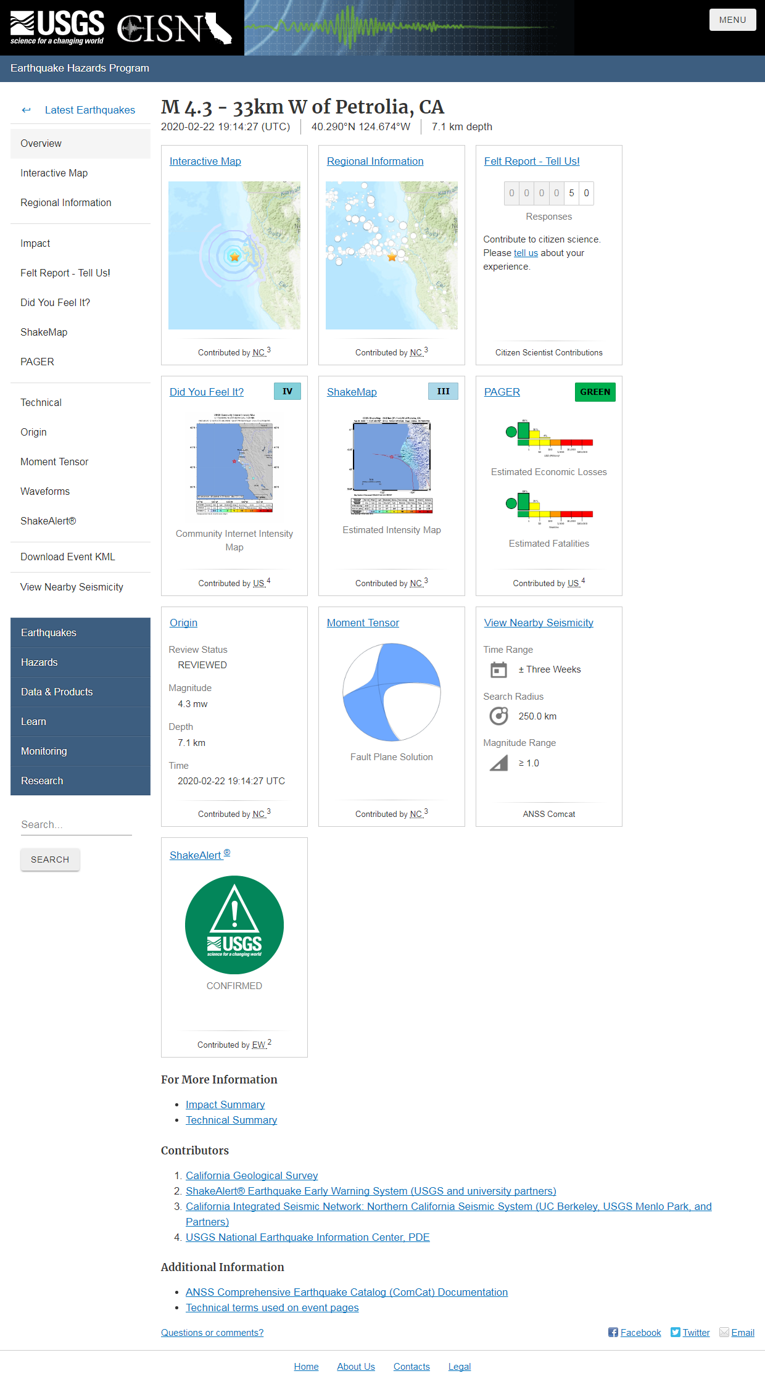
Task: Click the calendar icon under Time Range
Action: pyautogui.click(x=498, y=669)
